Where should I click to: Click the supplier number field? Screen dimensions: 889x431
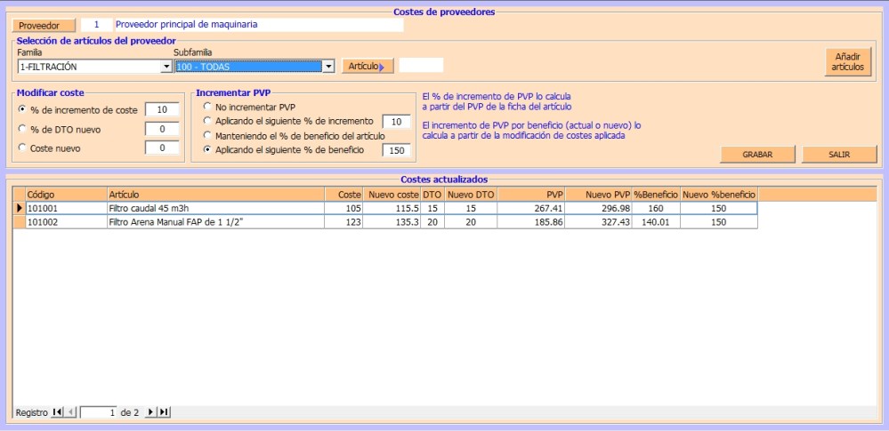[x=96, y=25]
